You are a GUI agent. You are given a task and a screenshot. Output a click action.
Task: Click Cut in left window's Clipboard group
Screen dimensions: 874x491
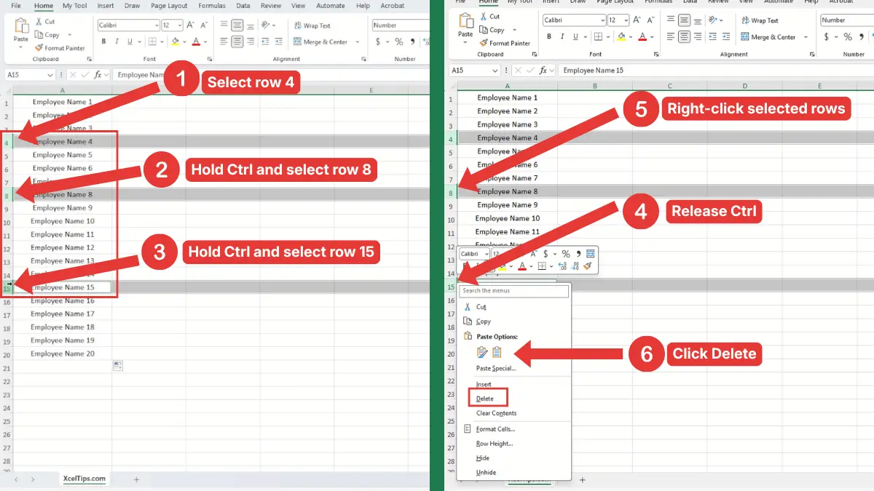tap(45, 21)
